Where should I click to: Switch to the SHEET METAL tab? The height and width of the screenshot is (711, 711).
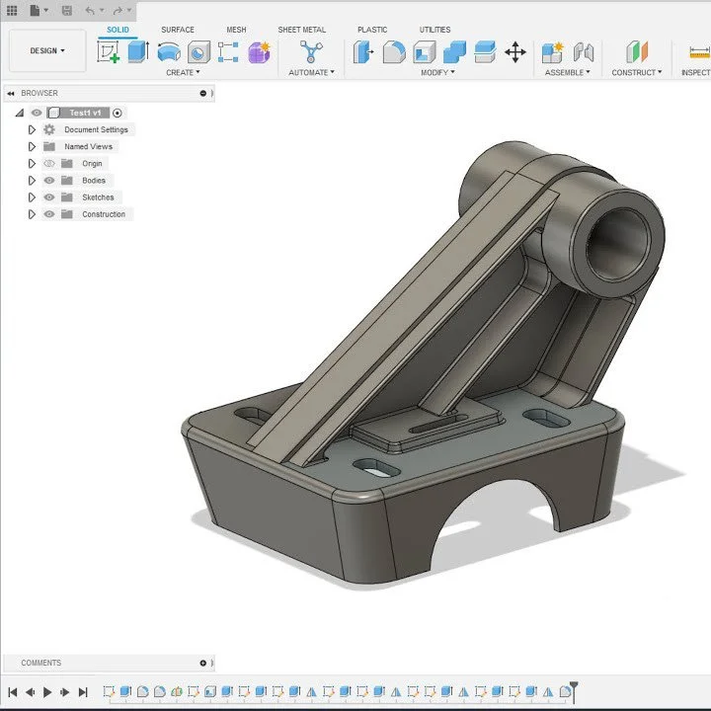click(301, 30)
